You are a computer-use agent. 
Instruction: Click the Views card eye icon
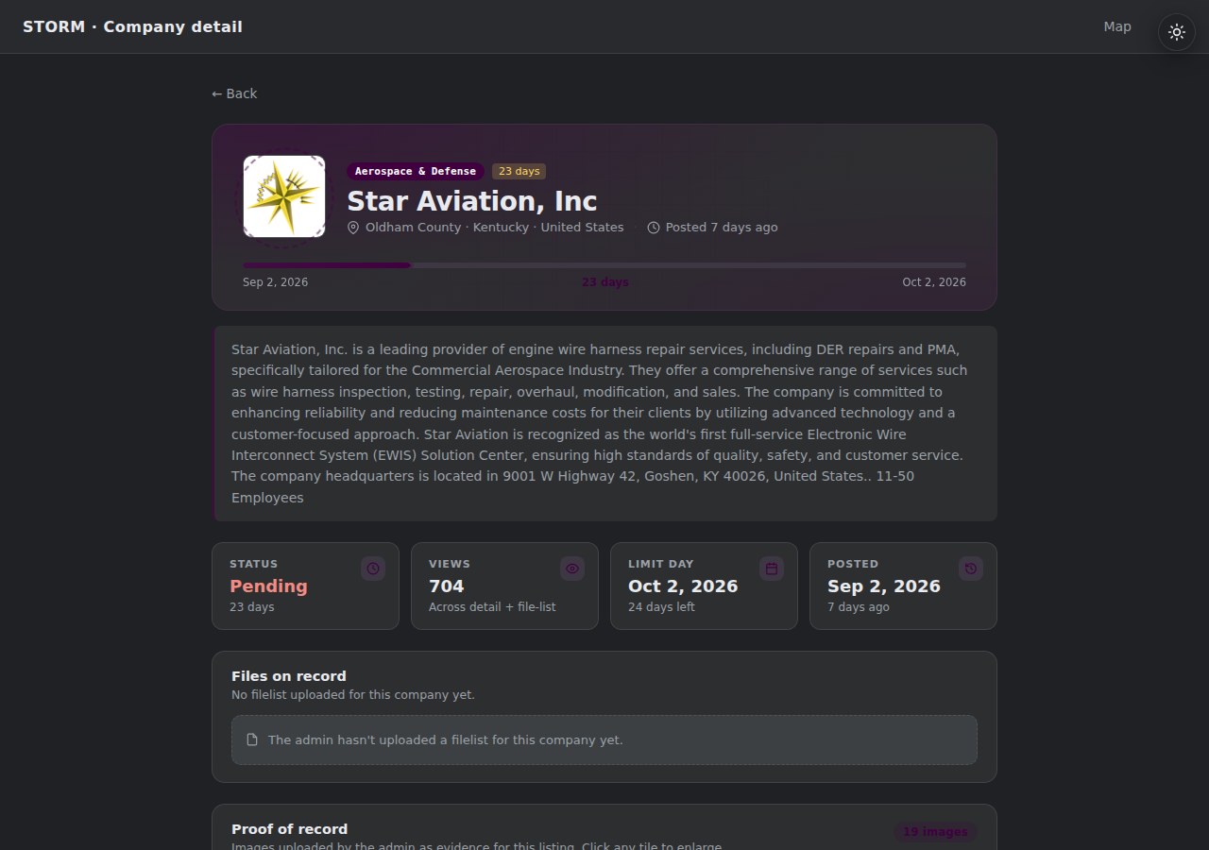tap(572, 569)
